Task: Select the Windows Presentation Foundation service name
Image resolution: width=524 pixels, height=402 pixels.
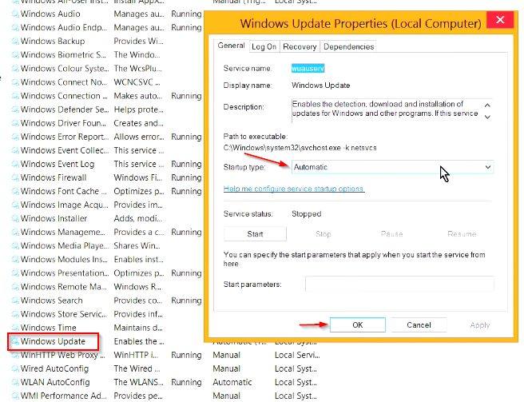Action: [65, 273]
